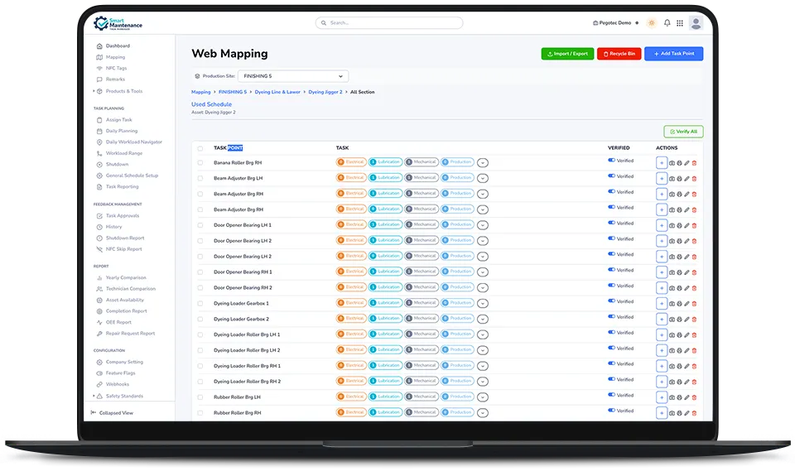Click pencil icon for Door Opener Bearing LH 1

click(x=687, y=225)
